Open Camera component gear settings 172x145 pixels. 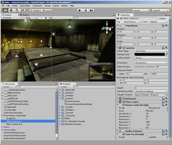(x=166, y=48)
